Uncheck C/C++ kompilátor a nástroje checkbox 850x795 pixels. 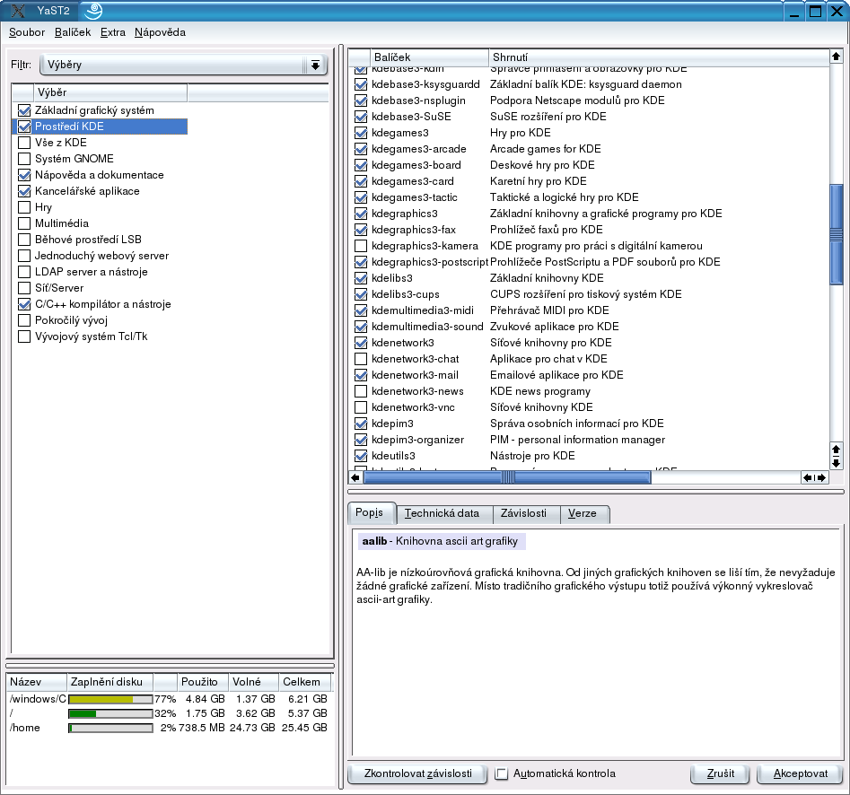[24, 304]
